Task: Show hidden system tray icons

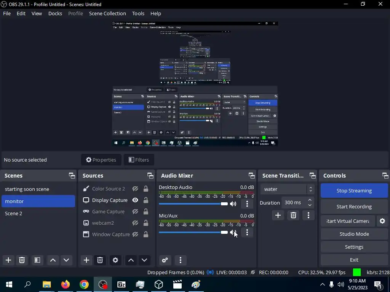Action: [322, 284]
